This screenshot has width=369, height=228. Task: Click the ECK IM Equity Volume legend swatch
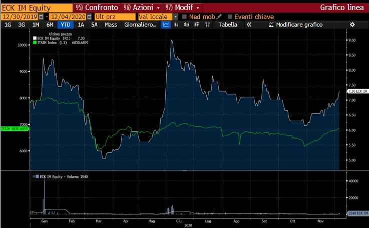37,176
